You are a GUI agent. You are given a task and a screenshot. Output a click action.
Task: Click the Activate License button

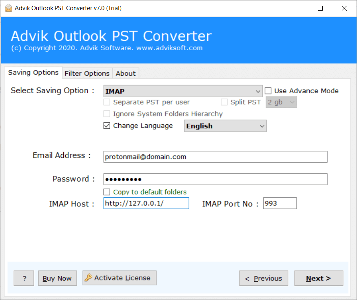[x=119, y=278]
